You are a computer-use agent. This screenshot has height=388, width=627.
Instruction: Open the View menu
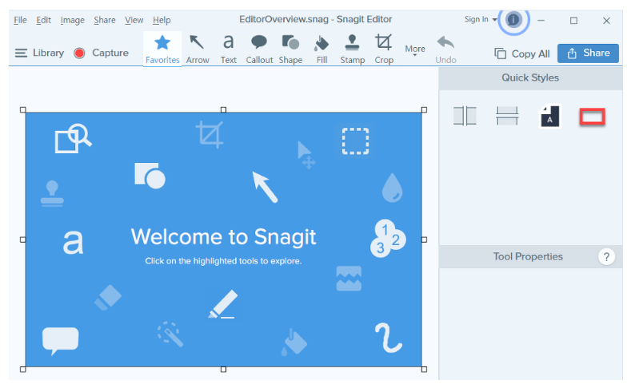[x=134, y=20]
